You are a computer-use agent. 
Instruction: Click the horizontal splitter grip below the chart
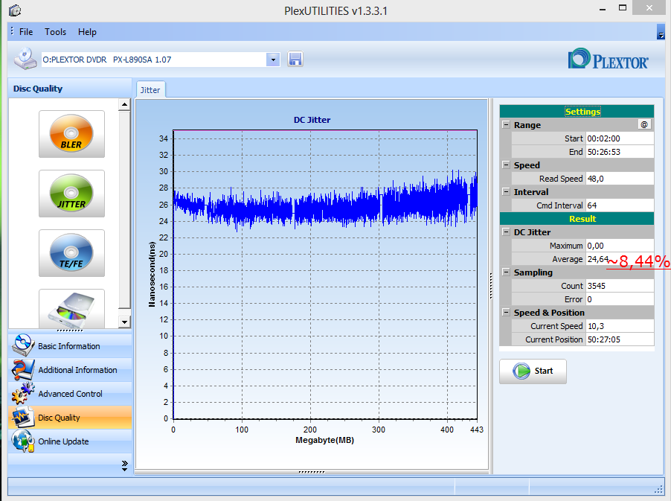pyautogui.click(x=312, y=472)
